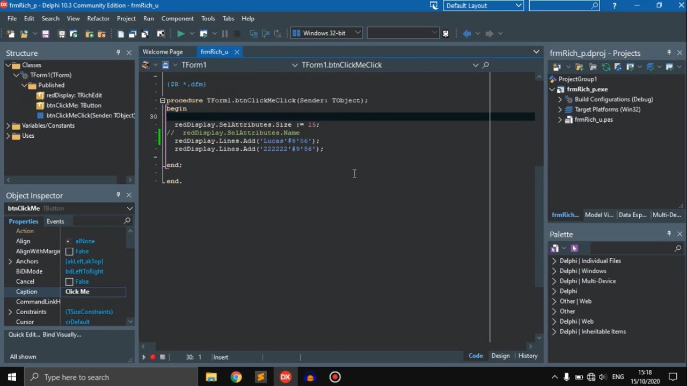Expand Build Configurations (Debug) node
The image size is (687, 386).
(x=560, y=99)
